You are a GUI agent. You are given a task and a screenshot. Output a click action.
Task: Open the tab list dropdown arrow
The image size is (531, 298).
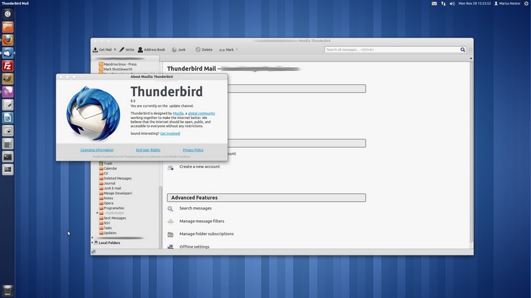point(471,58)
